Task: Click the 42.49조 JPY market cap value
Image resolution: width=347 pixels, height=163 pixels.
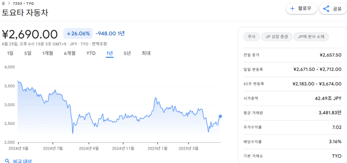Action: (x=328, y=98)
